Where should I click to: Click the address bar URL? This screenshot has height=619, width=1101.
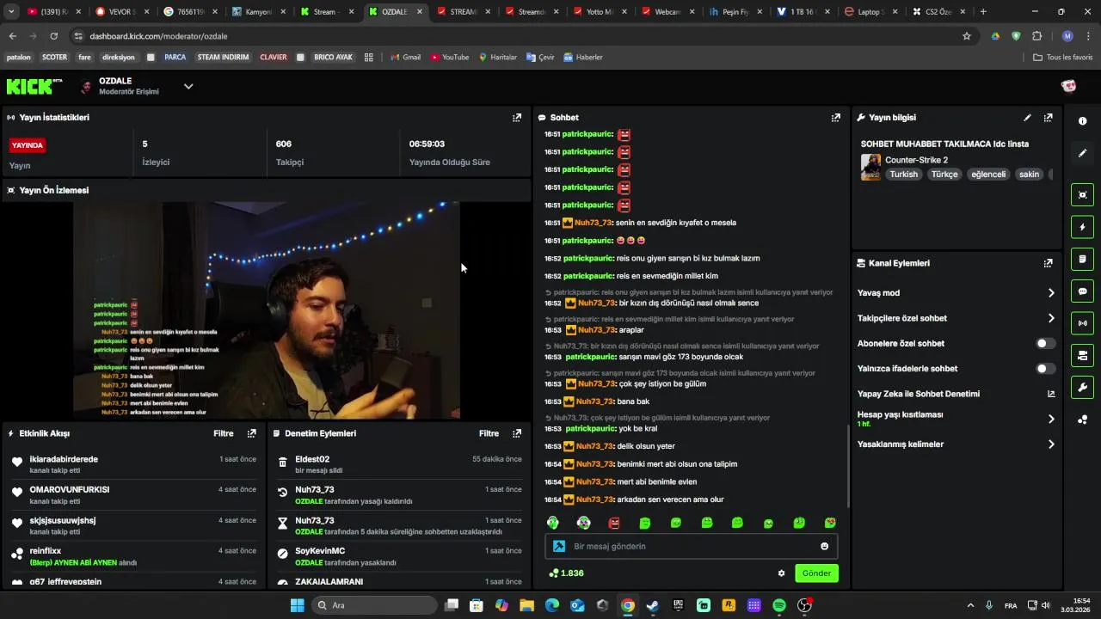[158, 36]
